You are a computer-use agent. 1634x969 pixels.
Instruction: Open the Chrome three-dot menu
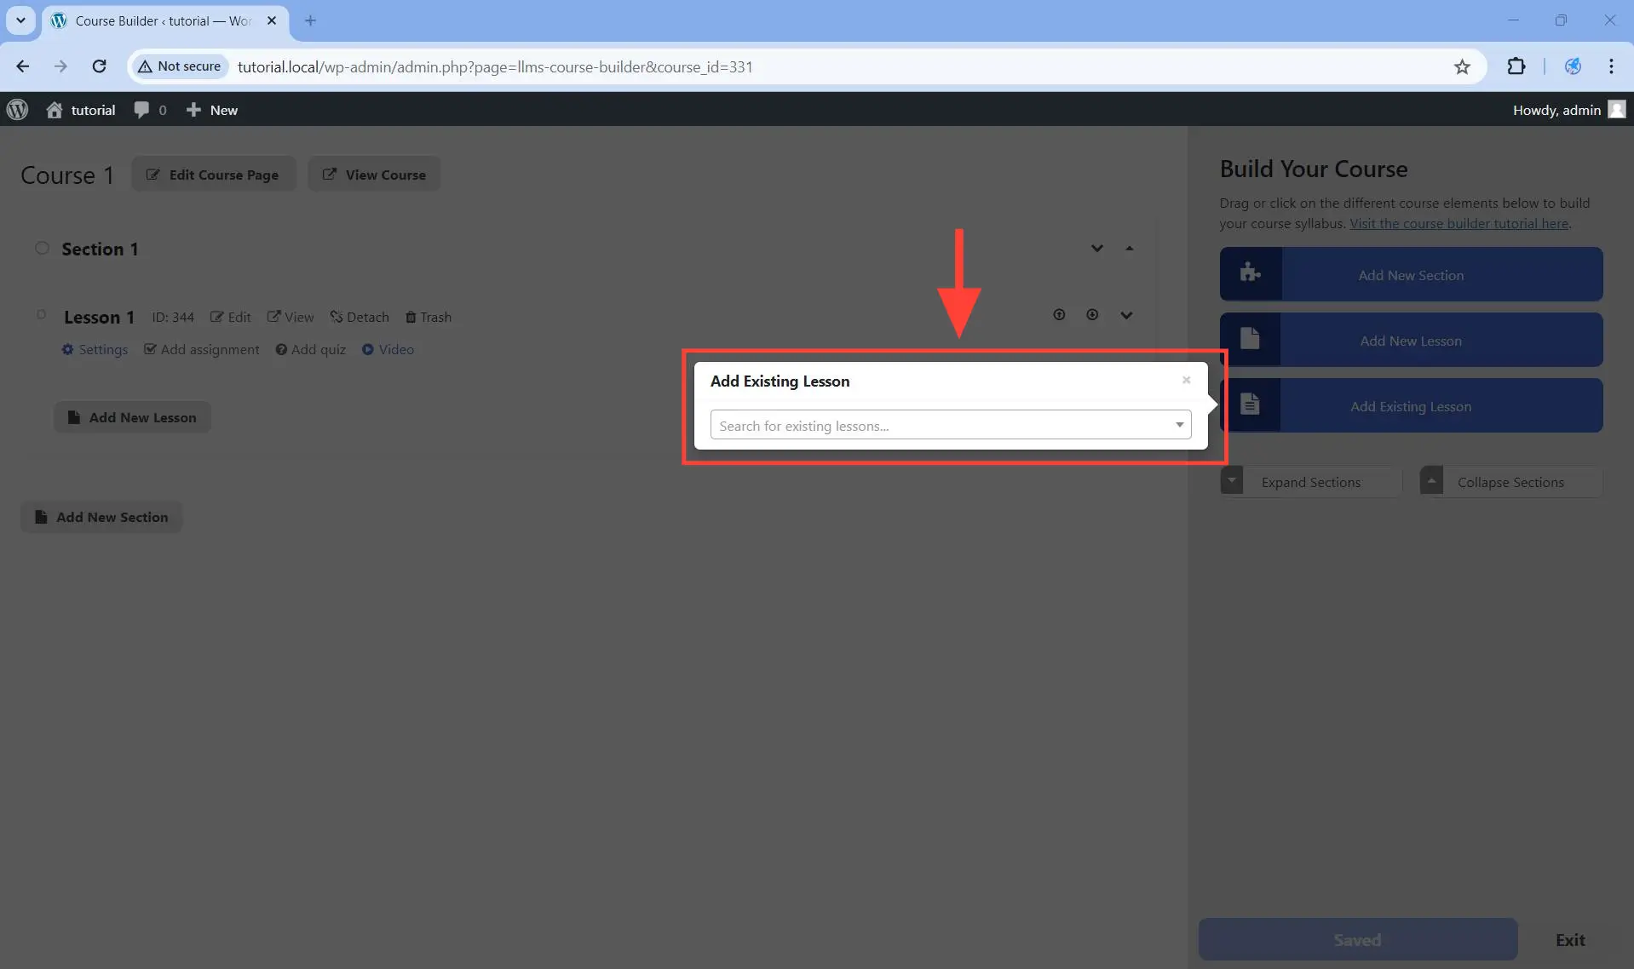click(1611, 66)
